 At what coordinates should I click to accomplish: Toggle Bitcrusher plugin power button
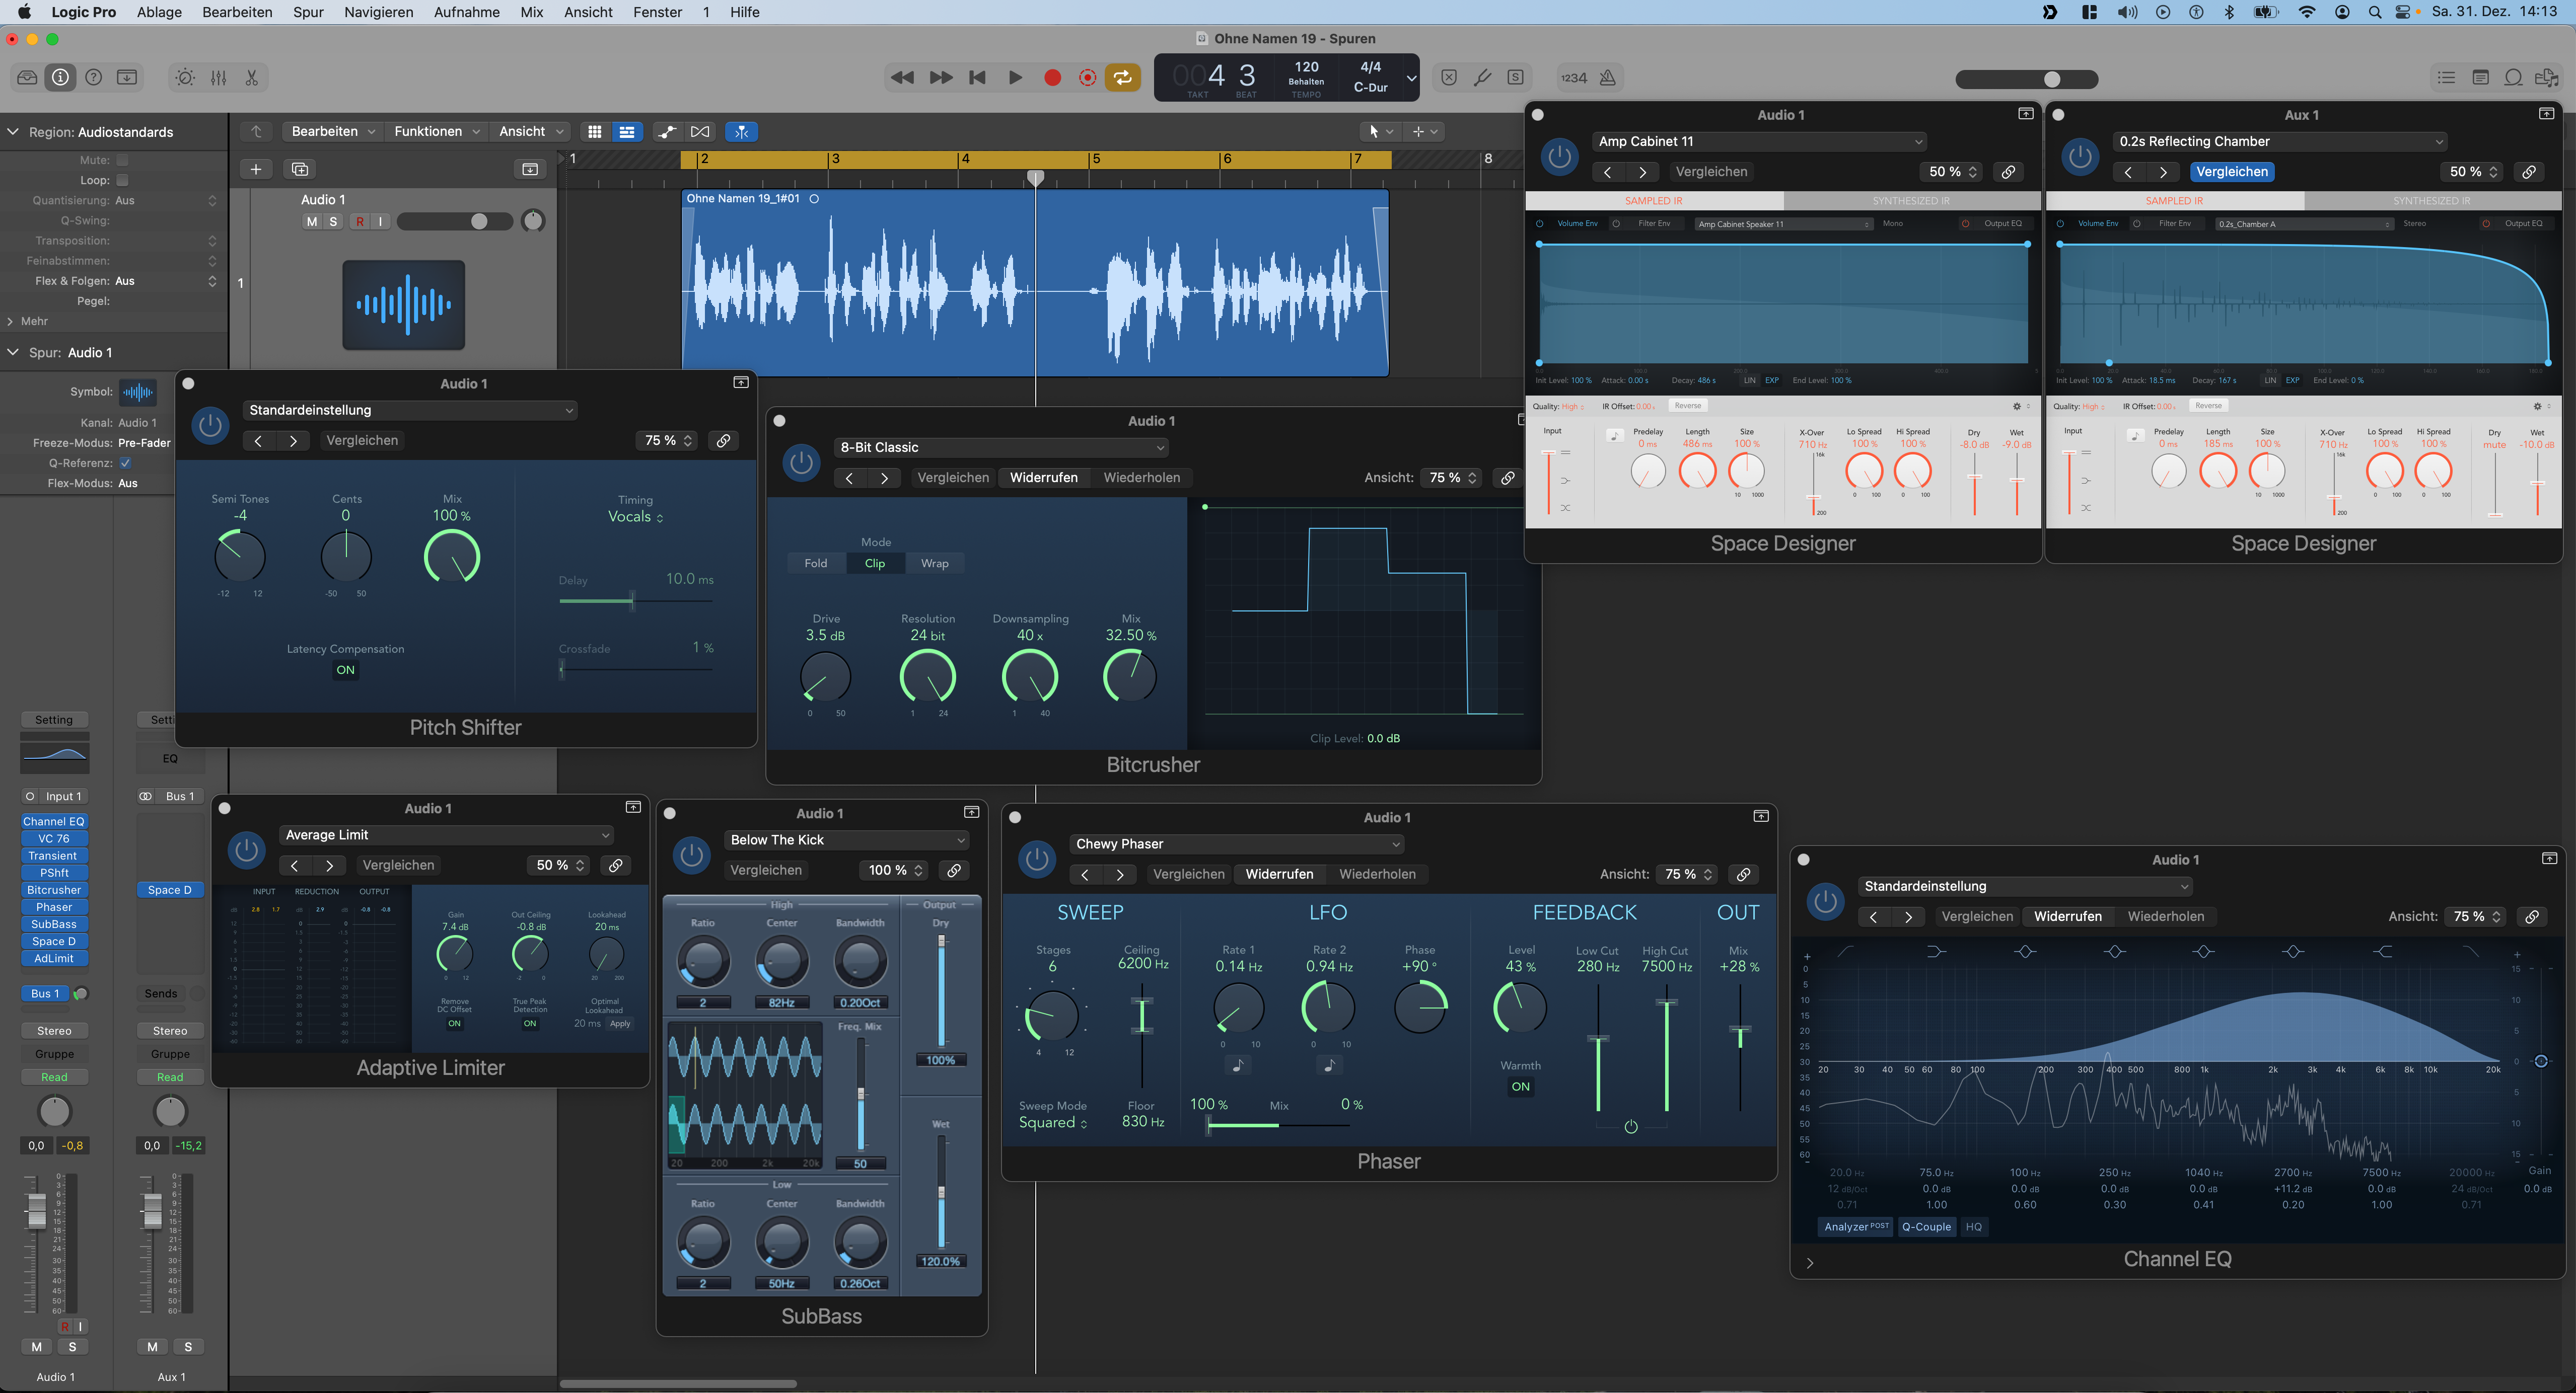pos(801,461)
